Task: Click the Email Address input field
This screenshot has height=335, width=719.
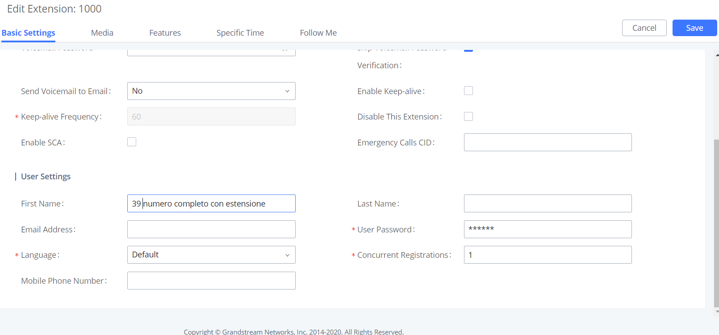Action: (x=211, y=229)
